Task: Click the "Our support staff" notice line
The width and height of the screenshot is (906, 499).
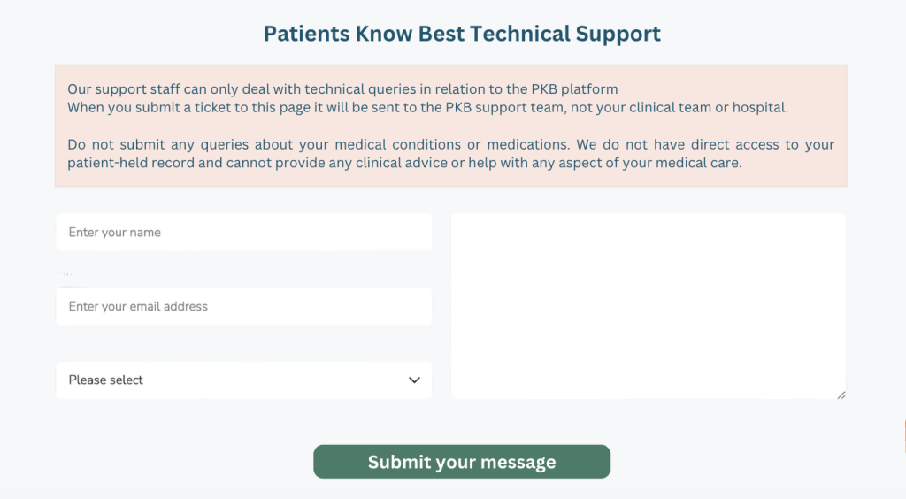Action: click(x=342, y=89)
